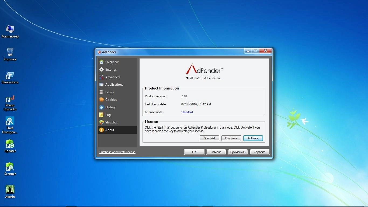Click the AdFender logo image

click(x=204, y=69)
